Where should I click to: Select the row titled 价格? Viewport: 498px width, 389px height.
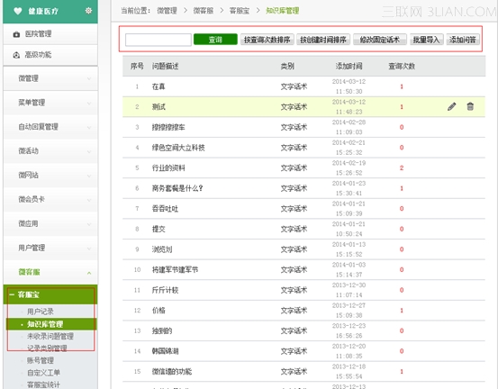coord(304,311)
